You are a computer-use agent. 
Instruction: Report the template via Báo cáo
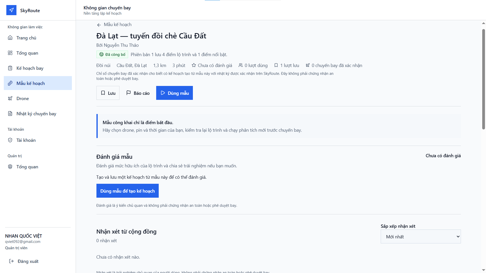pyautogui.click(x=138, y=93)
